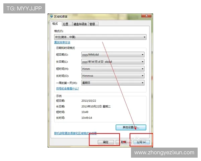Viewport: 201px width, 161px height.
Task: Expand the 短日期 format dropdown
Action: 113,55
